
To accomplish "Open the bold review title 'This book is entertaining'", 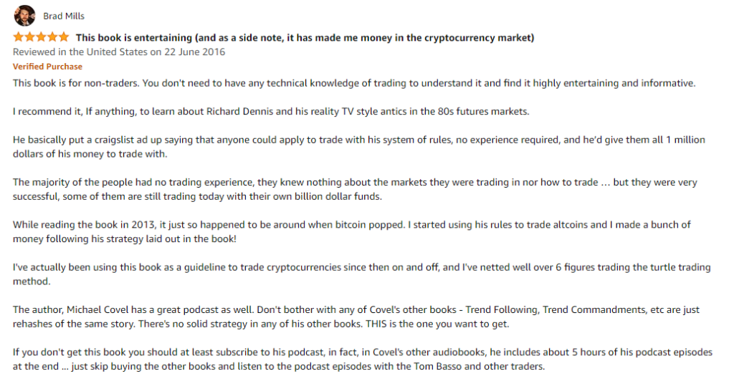I will click(x=305, y=37).
